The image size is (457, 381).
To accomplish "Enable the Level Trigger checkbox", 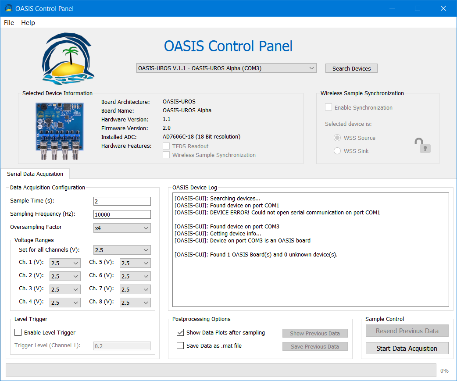I will click(18, 332).
